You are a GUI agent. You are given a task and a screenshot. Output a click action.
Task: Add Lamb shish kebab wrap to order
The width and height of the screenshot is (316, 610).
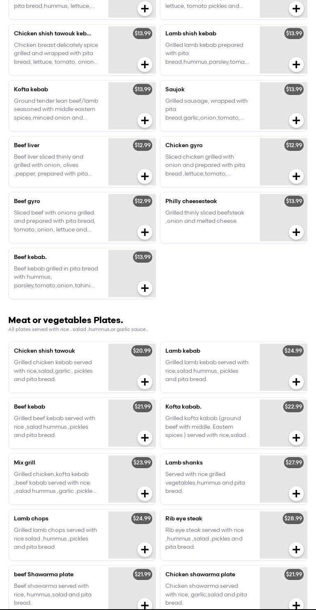[x=296, y=65]
